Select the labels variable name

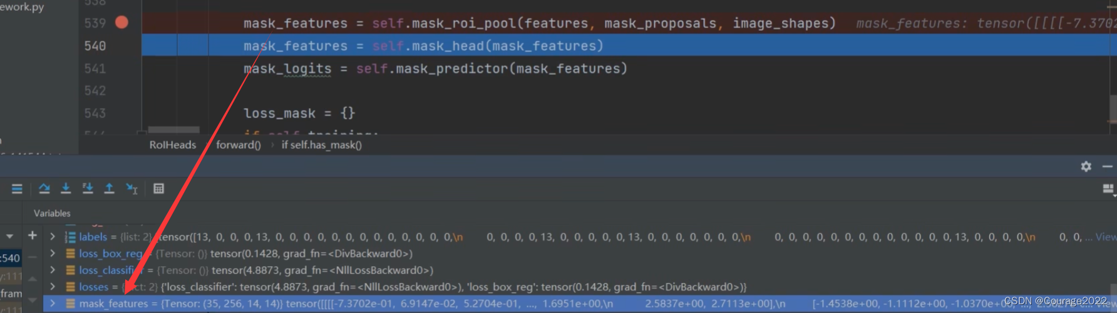pos(93,237)
